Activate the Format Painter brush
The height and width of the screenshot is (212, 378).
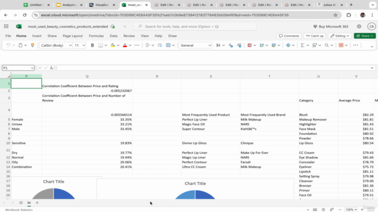[x=32, y=45]
